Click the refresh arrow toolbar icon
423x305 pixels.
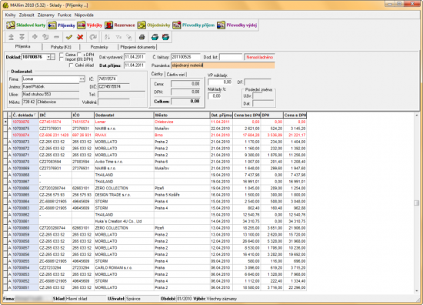(93, 37)
